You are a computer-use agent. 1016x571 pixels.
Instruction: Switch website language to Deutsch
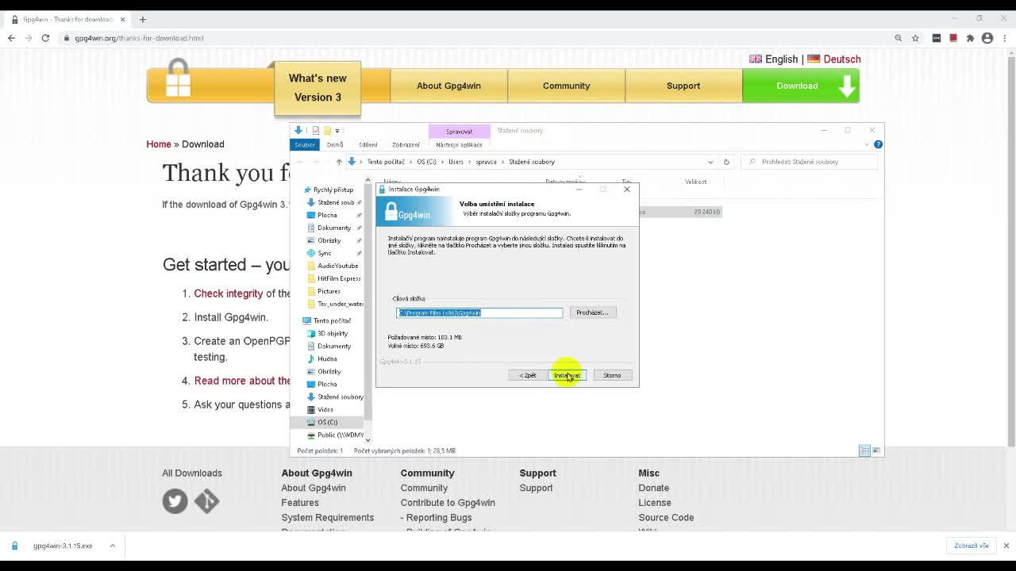834,59
